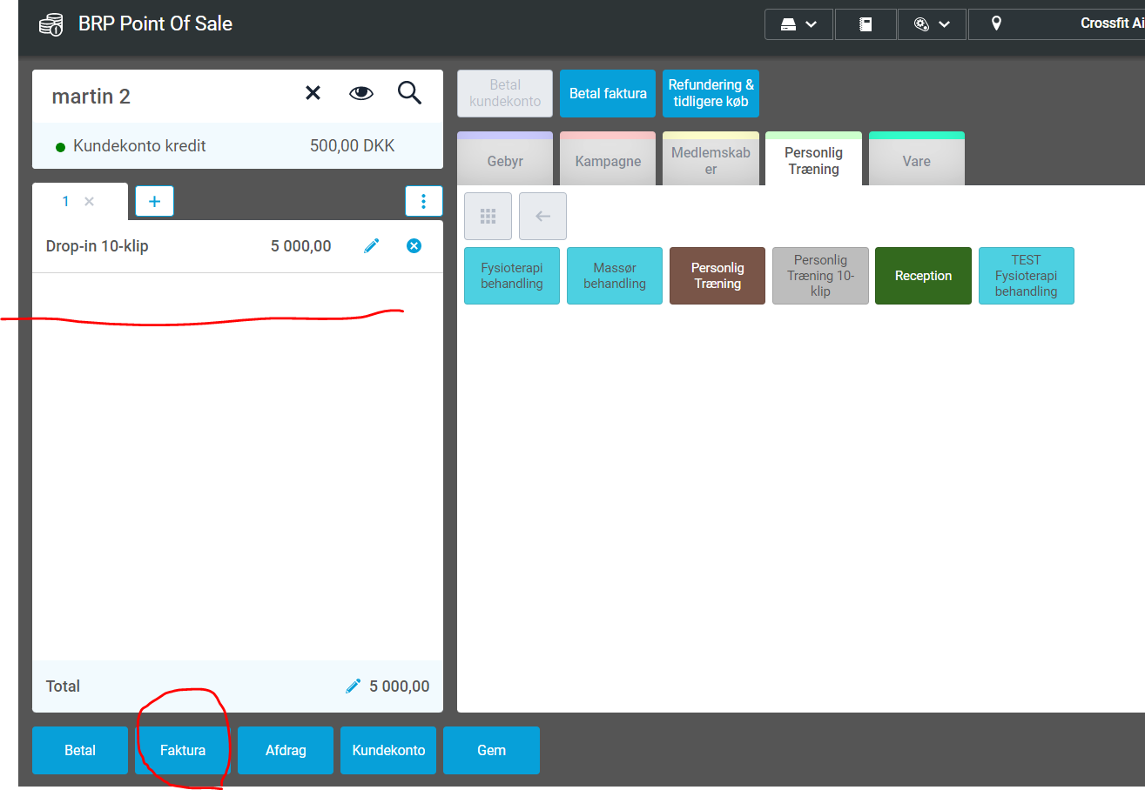Add Personlig Træning 10-klip product
The height and width of the screenshot is (790, 1145).
point(820,276)
